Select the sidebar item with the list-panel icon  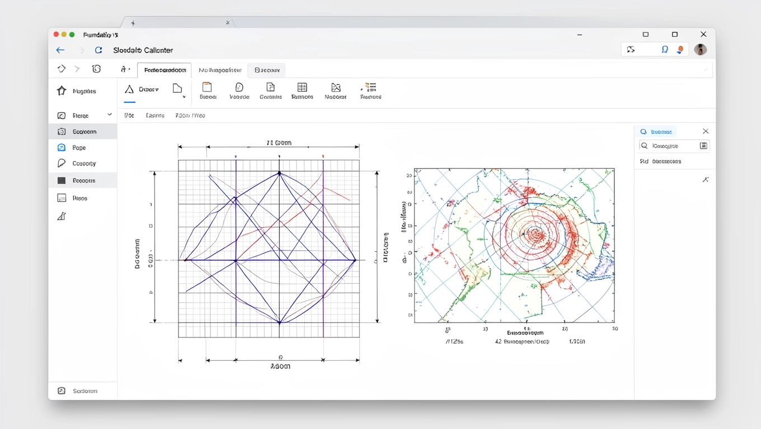pos(83,198)
